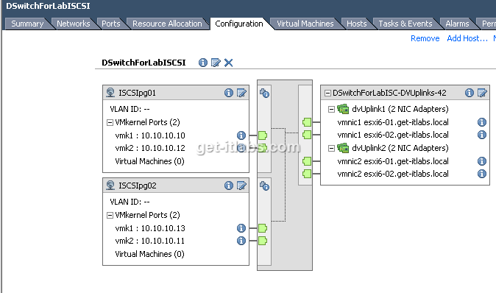Open the Ports tab
Image resolution: width=496 pixels, height=293 pixels.
point(111,24)
